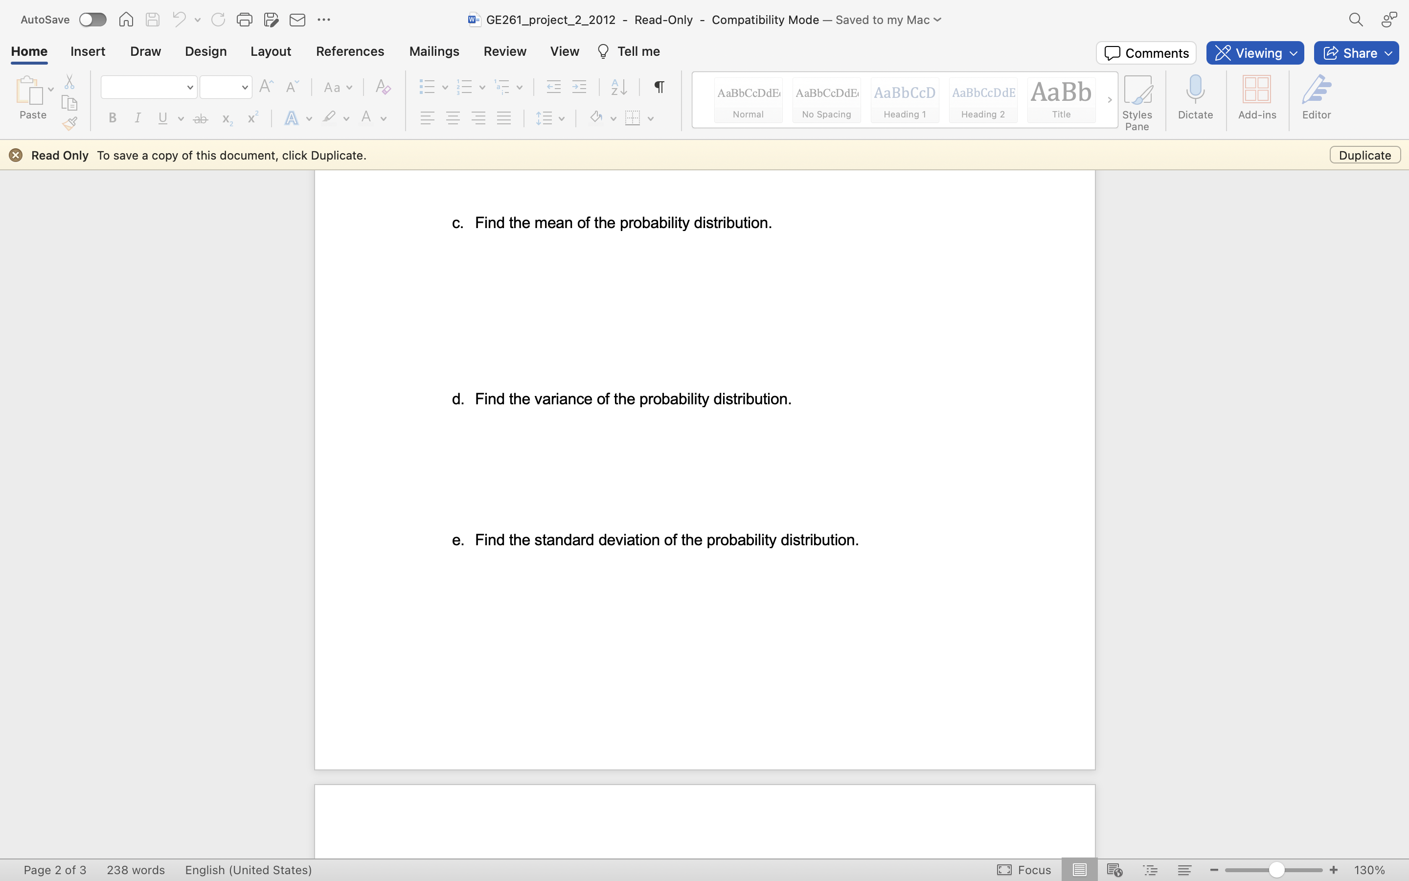Click the Home icon in title bar
Viewport: 1409px width, 881px height.
(126, 20)
